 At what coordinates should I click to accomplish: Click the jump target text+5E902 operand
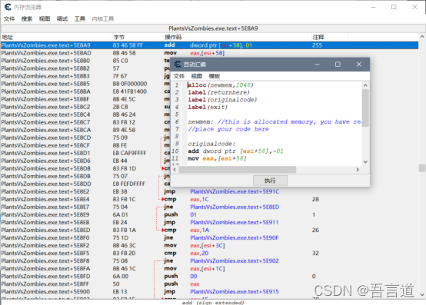point(235,260)
